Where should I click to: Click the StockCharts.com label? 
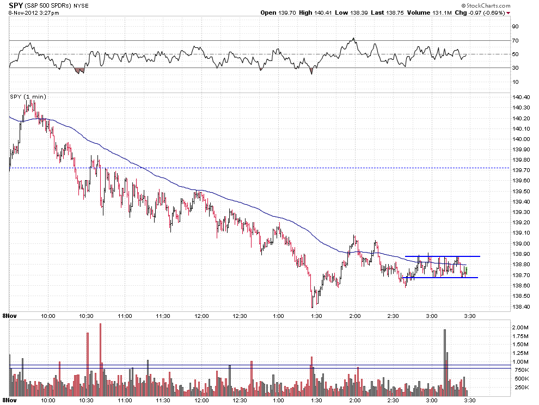click(486, 5)
